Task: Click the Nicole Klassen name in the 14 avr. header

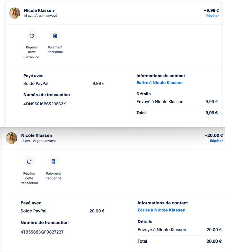Action: point(37,136)
